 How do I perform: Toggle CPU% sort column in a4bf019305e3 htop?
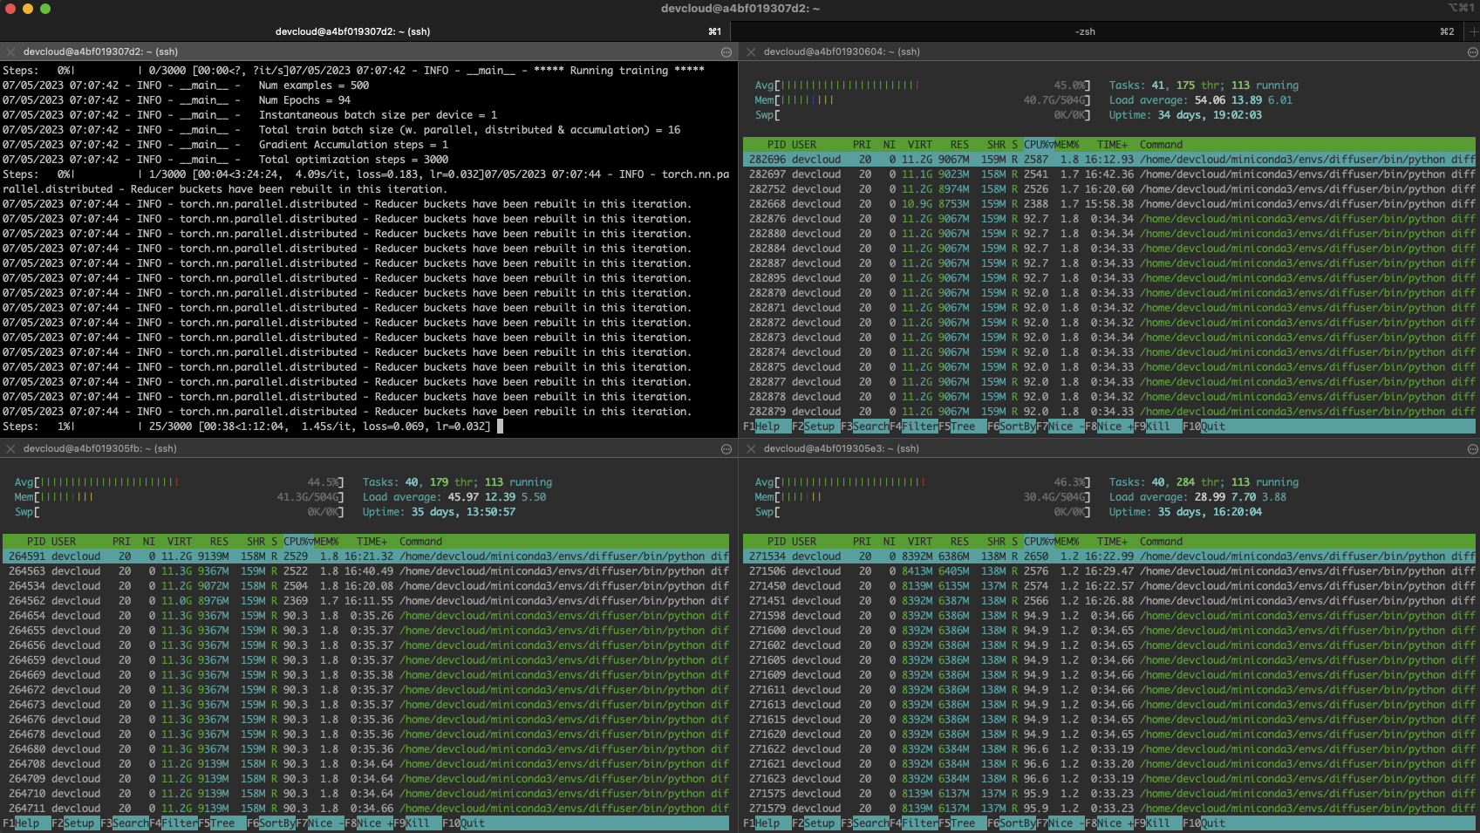(x=1038, y=542)
